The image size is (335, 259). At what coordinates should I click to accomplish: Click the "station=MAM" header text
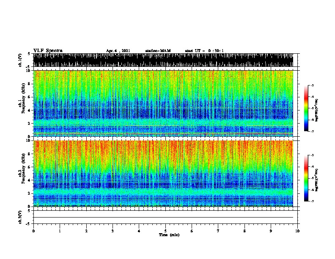pos(158,51)
